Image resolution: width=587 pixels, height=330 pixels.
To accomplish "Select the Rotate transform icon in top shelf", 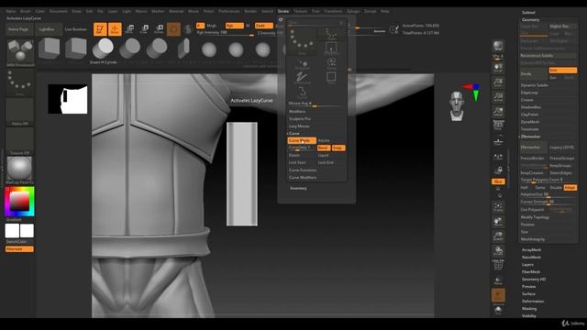I will tap(159, 29).
